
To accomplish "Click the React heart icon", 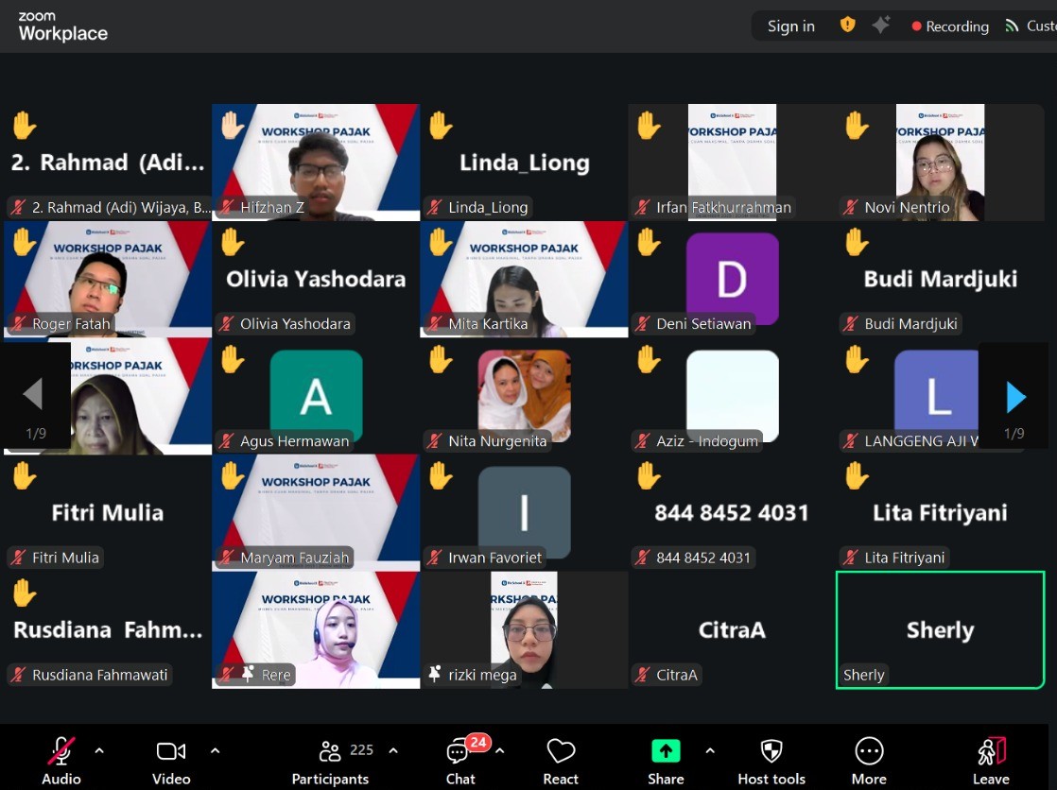I will pos(561,752).
